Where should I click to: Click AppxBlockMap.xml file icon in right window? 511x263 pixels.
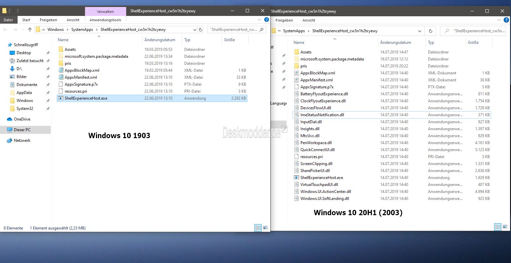tap(297, 73)
